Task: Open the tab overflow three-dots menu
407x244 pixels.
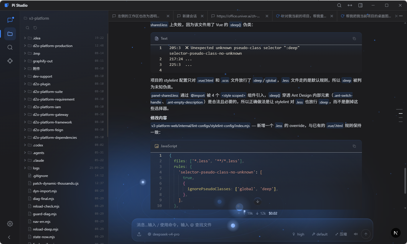Action: [401, 16]
